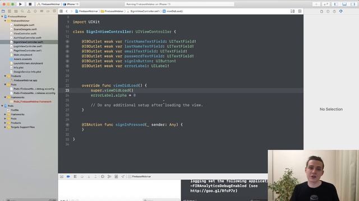The width and height of the screenshot is (359, 201).
Task: Toggle code review arrows button
Action: 325,4
